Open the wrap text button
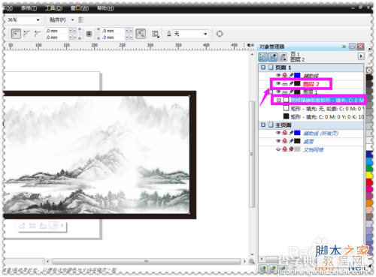Viewport: 376px width, 277px height. (156, 34)
